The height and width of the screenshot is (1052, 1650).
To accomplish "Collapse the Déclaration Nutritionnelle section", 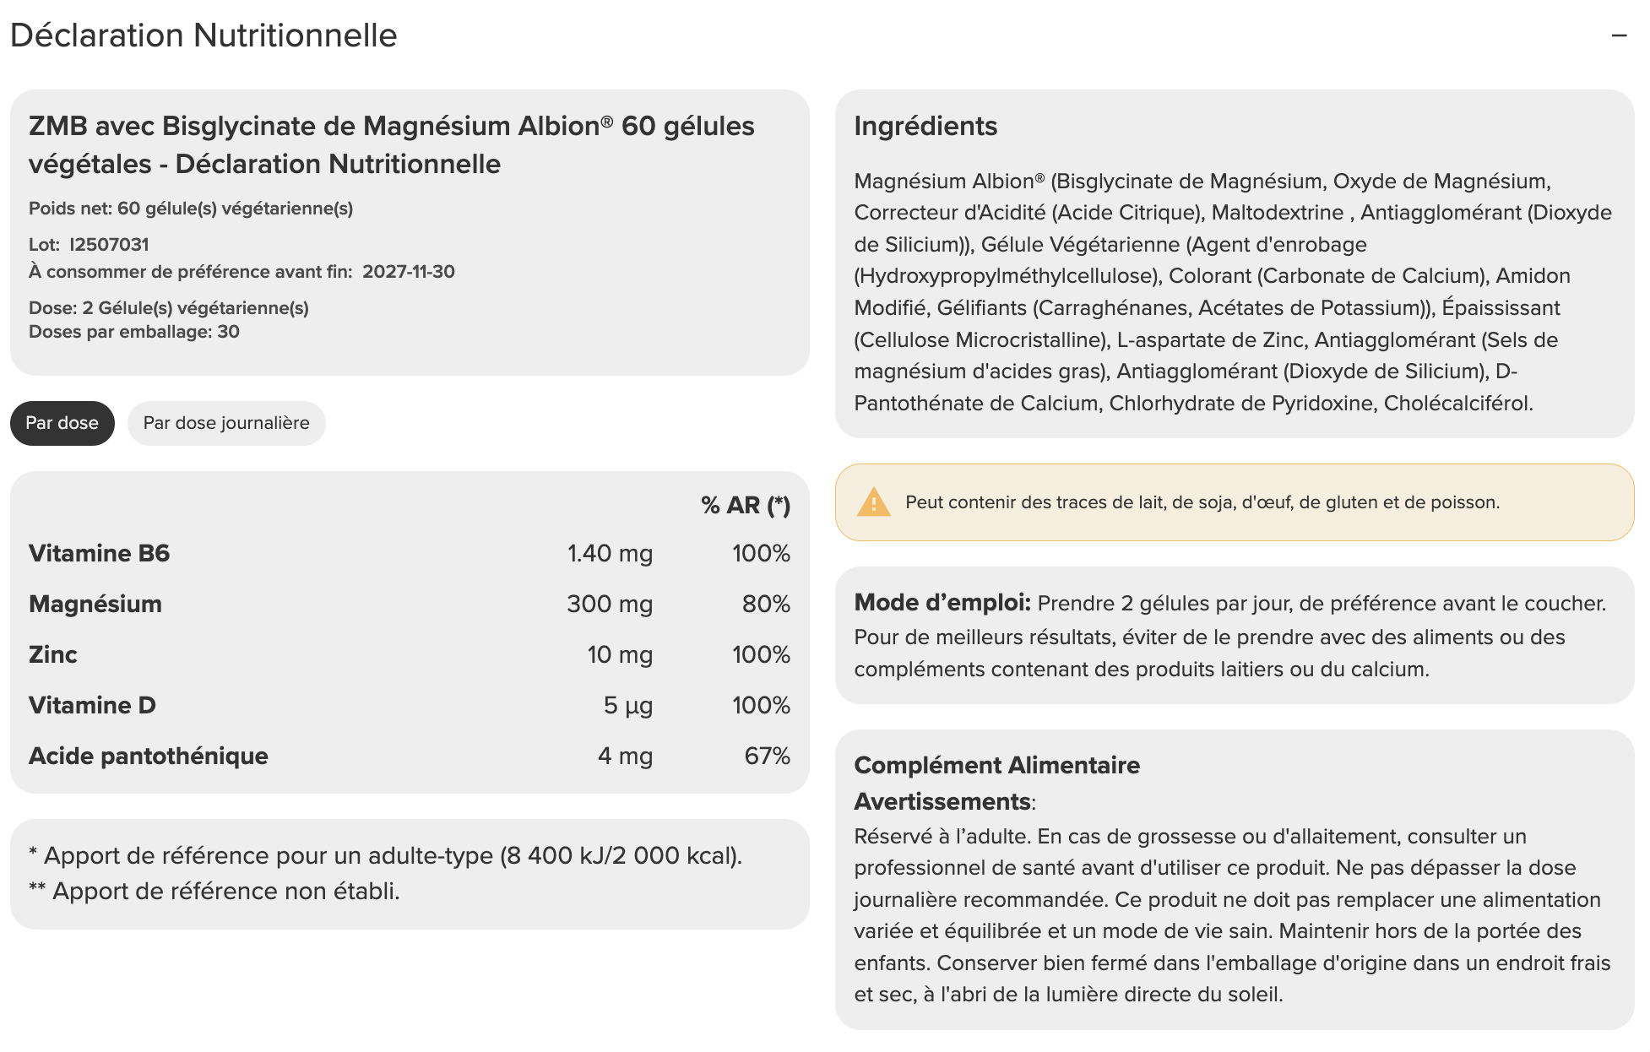I will tap(1619, 35).
